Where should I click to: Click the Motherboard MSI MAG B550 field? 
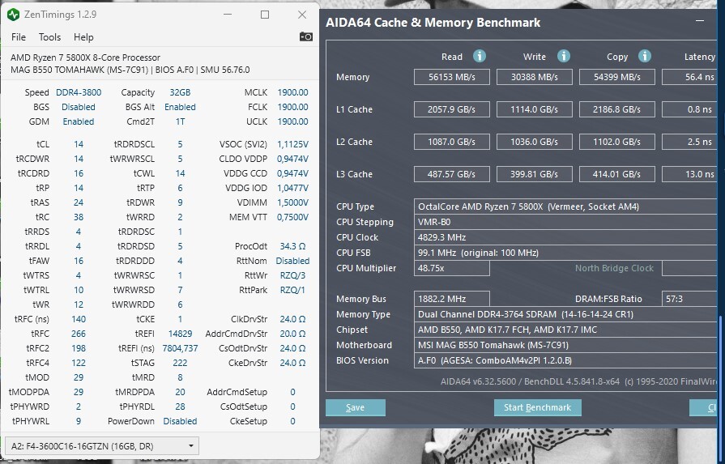point(565,345)
